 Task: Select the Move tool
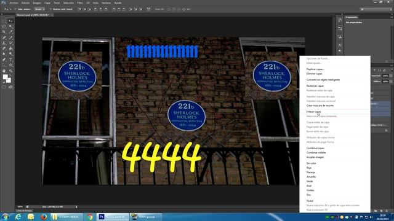pos(10,21)
